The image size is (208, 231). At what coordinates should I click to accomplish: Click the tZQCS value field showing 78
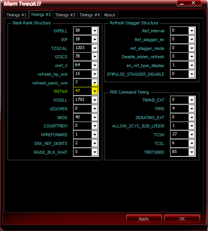83,57
